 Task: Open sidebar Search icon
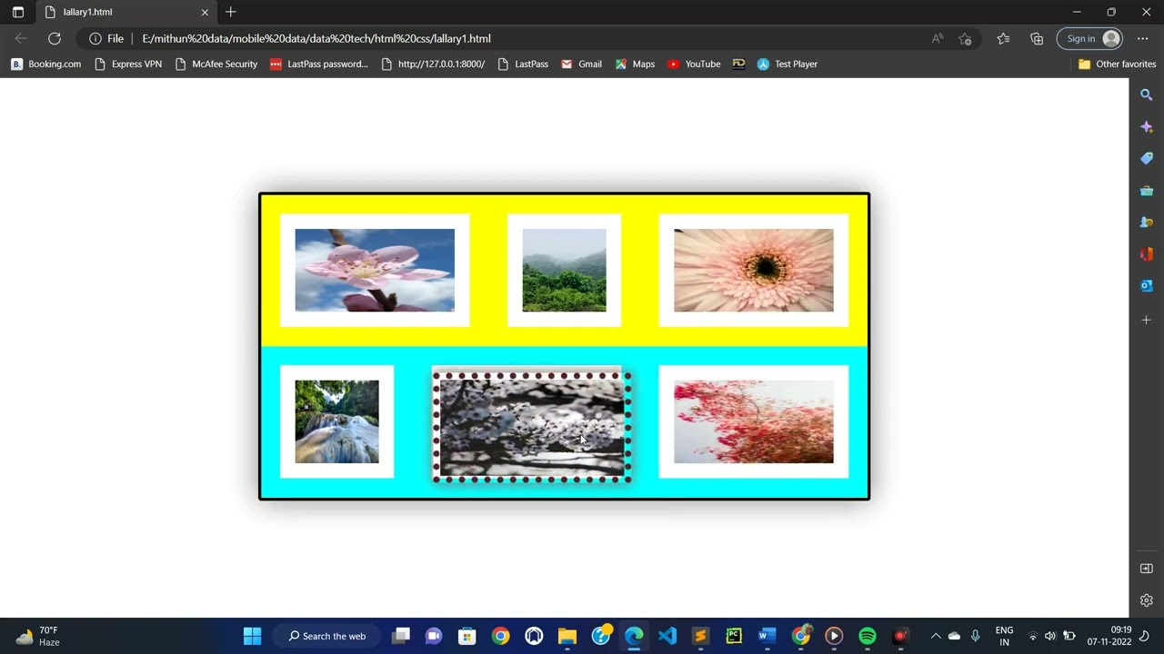coord(1147,94)
